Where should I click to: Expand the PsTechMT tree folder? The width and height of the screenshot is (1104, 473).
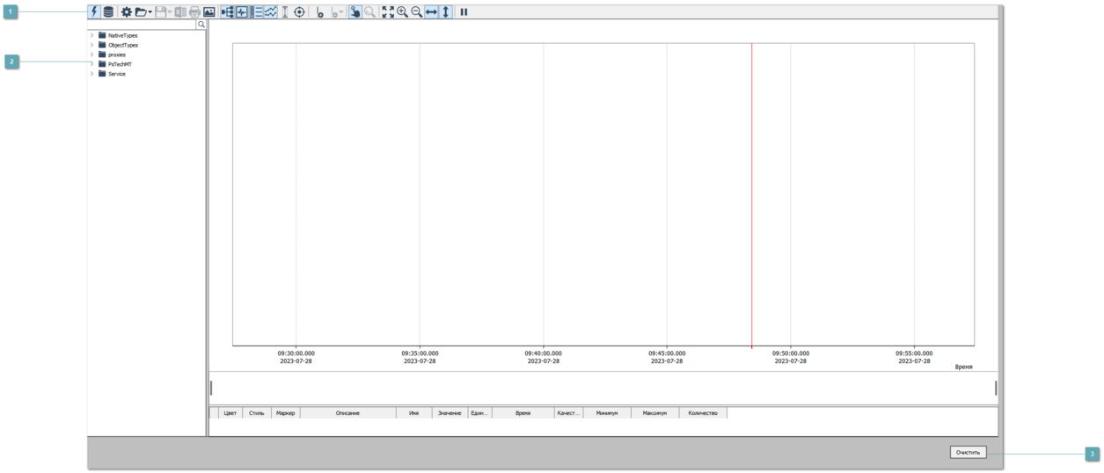tap(91, 64)
